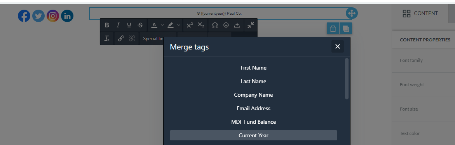Open the Instagram social icon
This screenshot has width=455, height=145.
53,15
